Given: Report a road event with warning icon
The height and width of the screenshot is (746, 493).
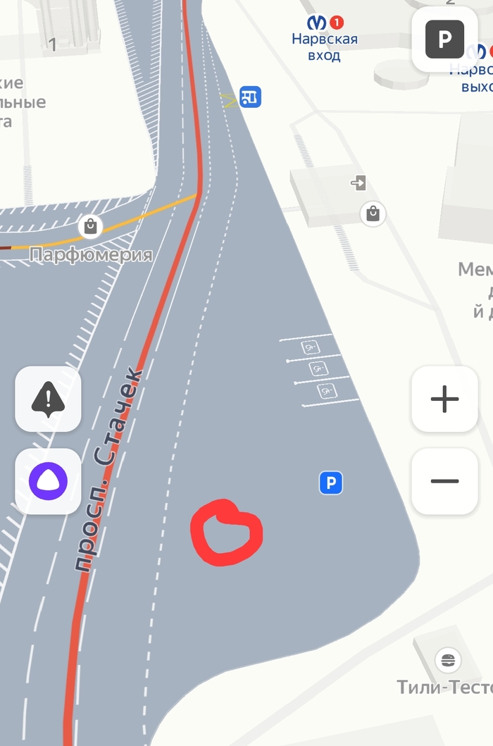Looking at the screenshot, I should pos(48,399).
